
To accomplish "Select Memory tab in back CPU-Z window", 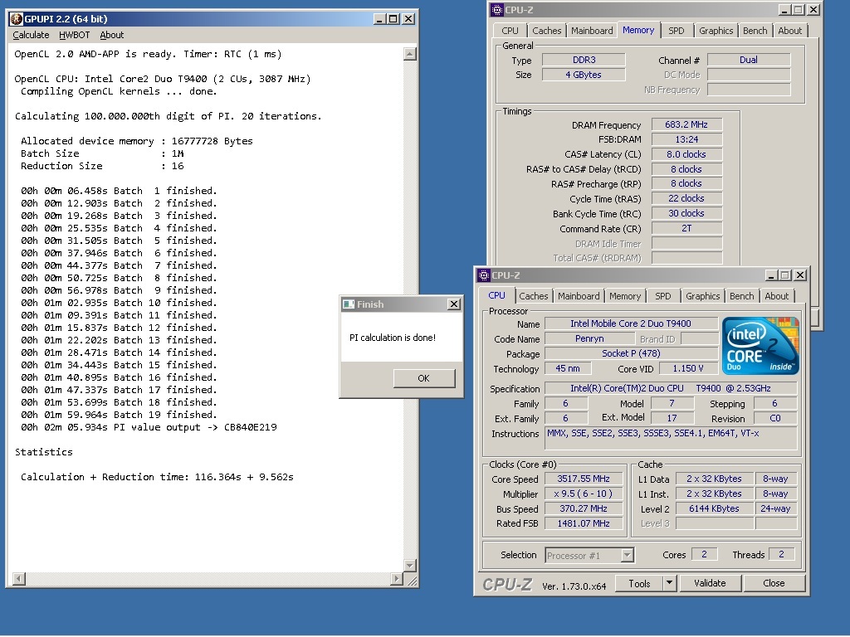I will pos(638,31).
